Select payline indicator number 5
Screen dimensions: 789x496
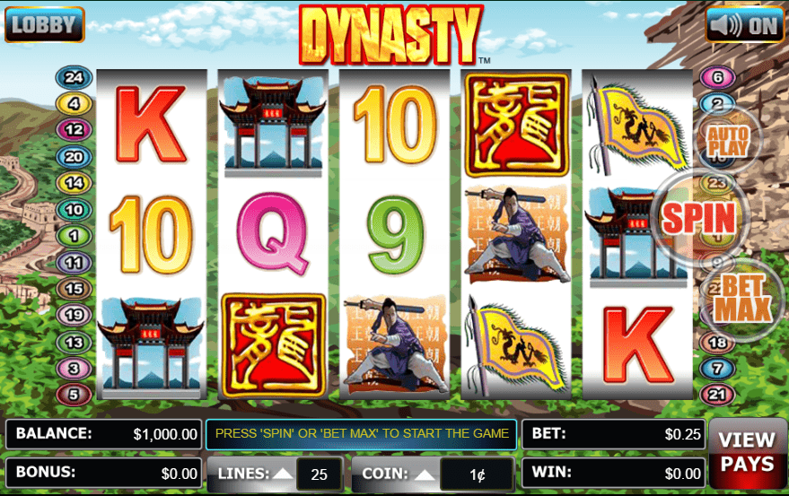tap(74, 395)
